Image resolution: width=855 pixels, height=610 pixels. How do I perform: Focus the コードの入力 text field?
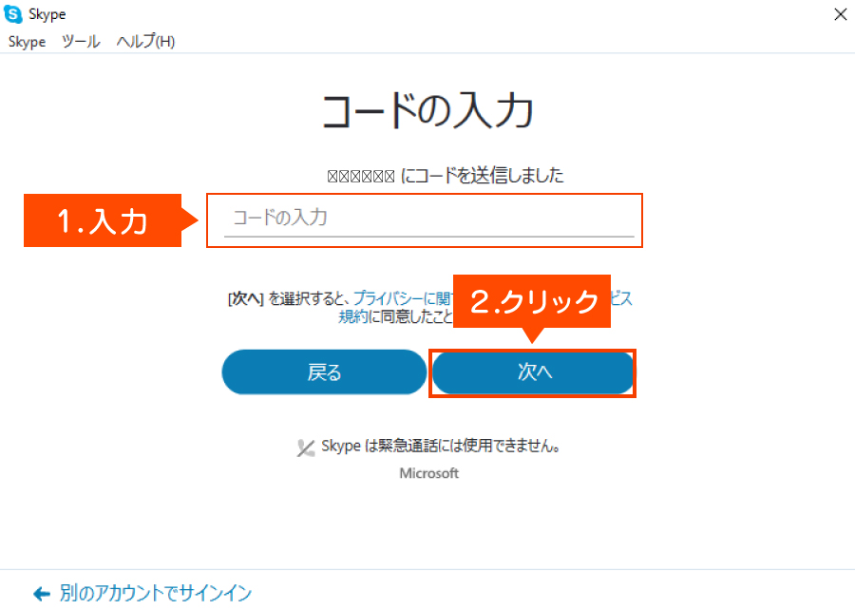pyautogui.click(x=428, y=219)
